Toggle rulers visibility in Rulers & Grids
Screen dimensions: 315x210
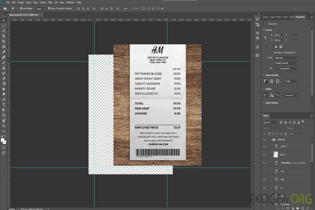tap(266, 81)
